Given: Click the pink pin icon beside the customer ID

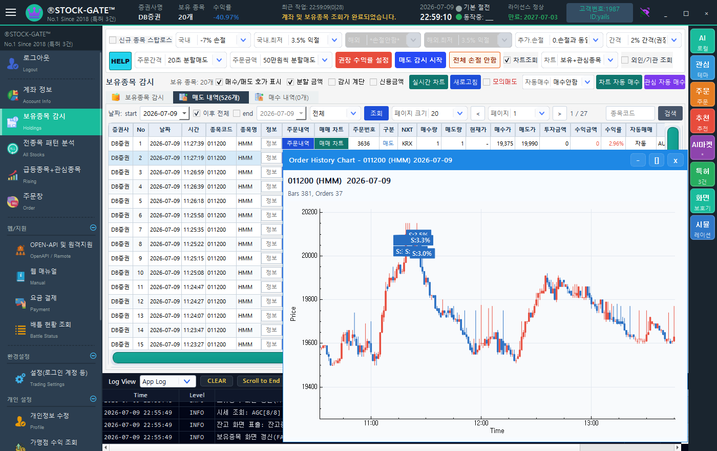Looking at the screenshot, I should [x=645, y=12].
